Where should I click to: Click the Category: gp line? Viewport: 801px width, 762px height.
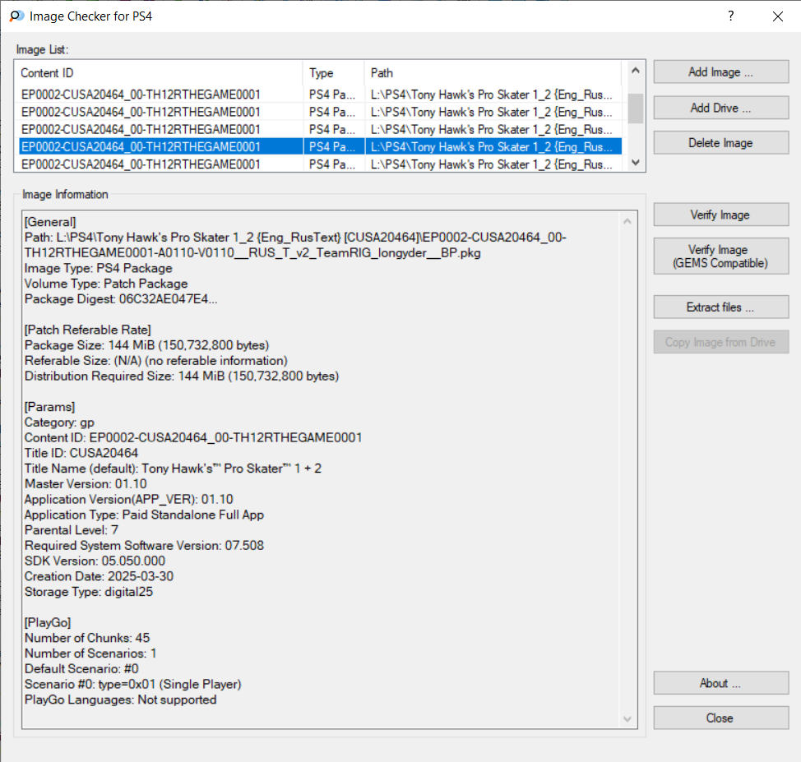pyautogui.click(x=59, y=423)
